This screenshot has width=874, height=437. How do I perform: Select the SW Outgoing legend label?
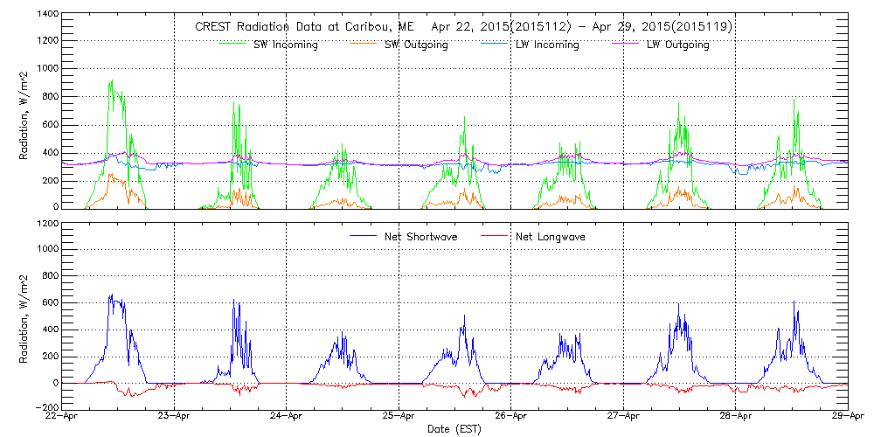(x=416, y=45)
